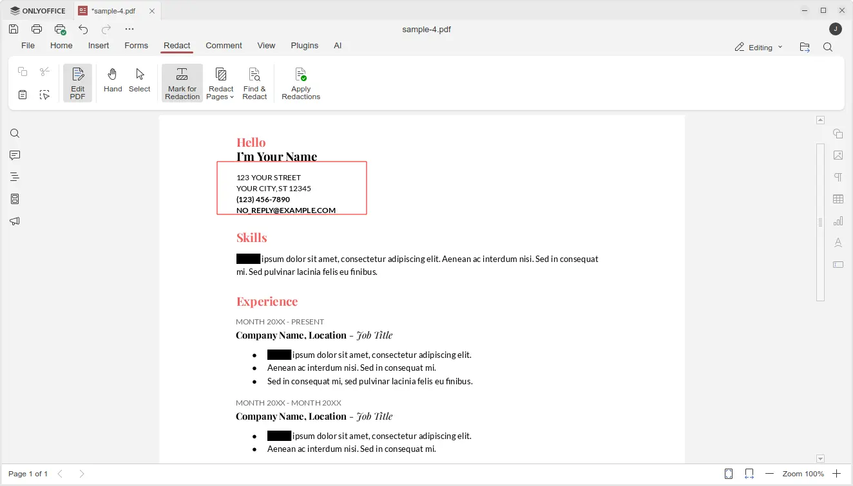The width and height of the screenshot is (853, 486).
Task: Toggle the Mark for Redaction tool
Action: [182, 83]
